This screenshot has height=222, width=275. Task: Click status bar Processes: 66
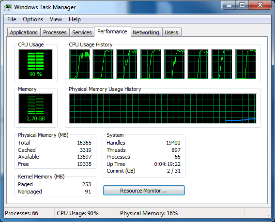[x=22, y=213]
